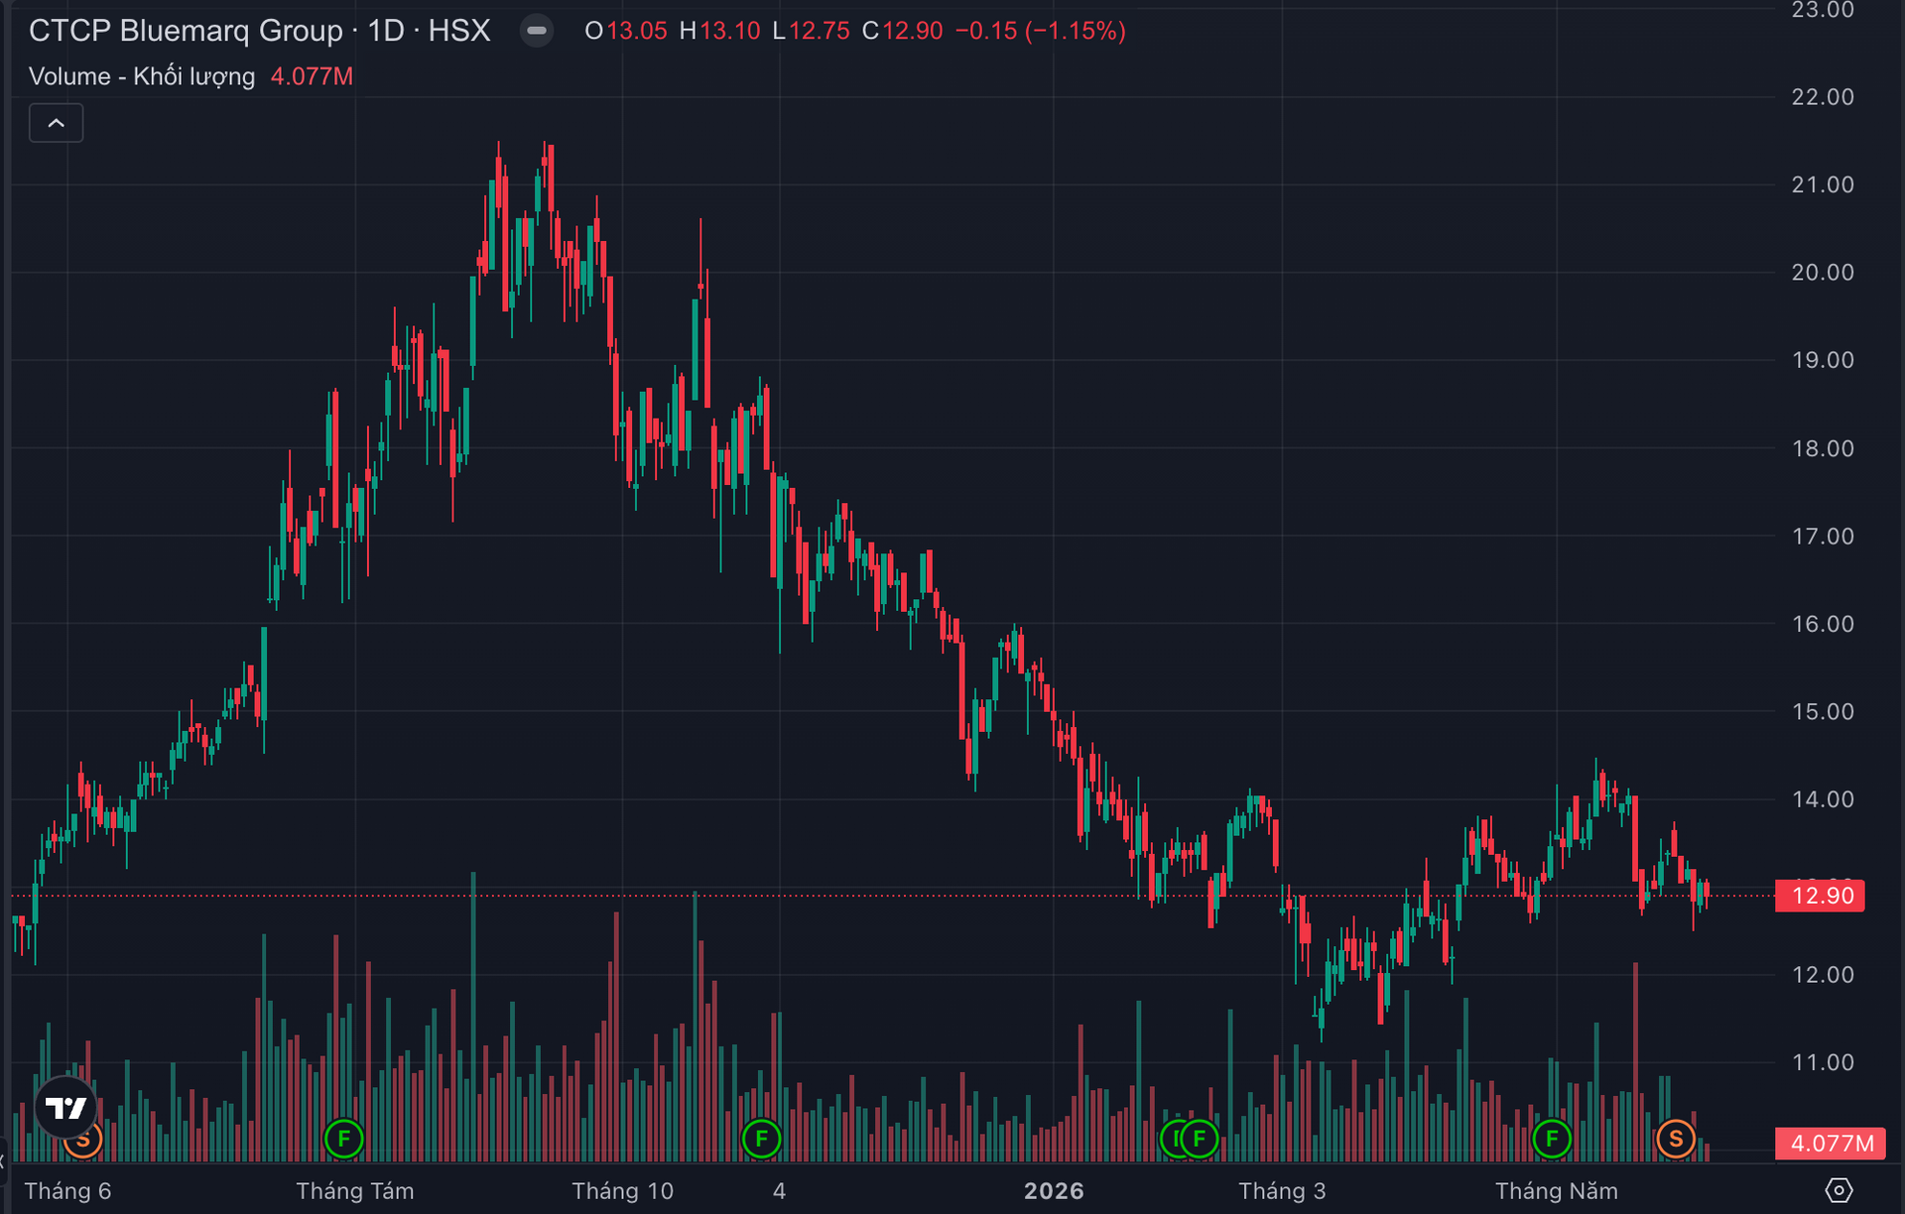Image resolution: width=1905 pixels, height=1214 pixels.
Task: Click the Tháng 6 time axis label
Action: pyautogui.click(x=67, y=1190)
